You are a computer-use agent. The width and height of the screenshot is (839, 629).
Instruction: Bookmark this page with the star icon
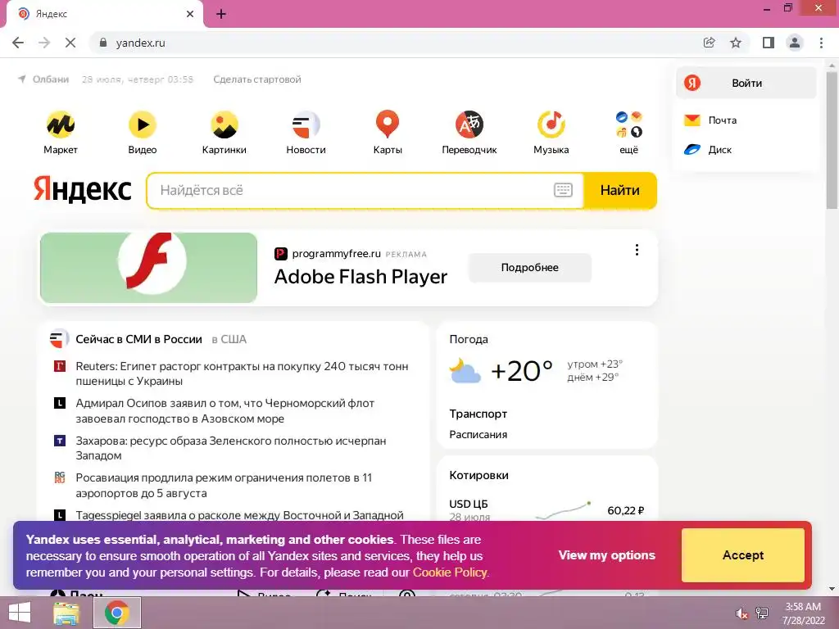(736, 43)
